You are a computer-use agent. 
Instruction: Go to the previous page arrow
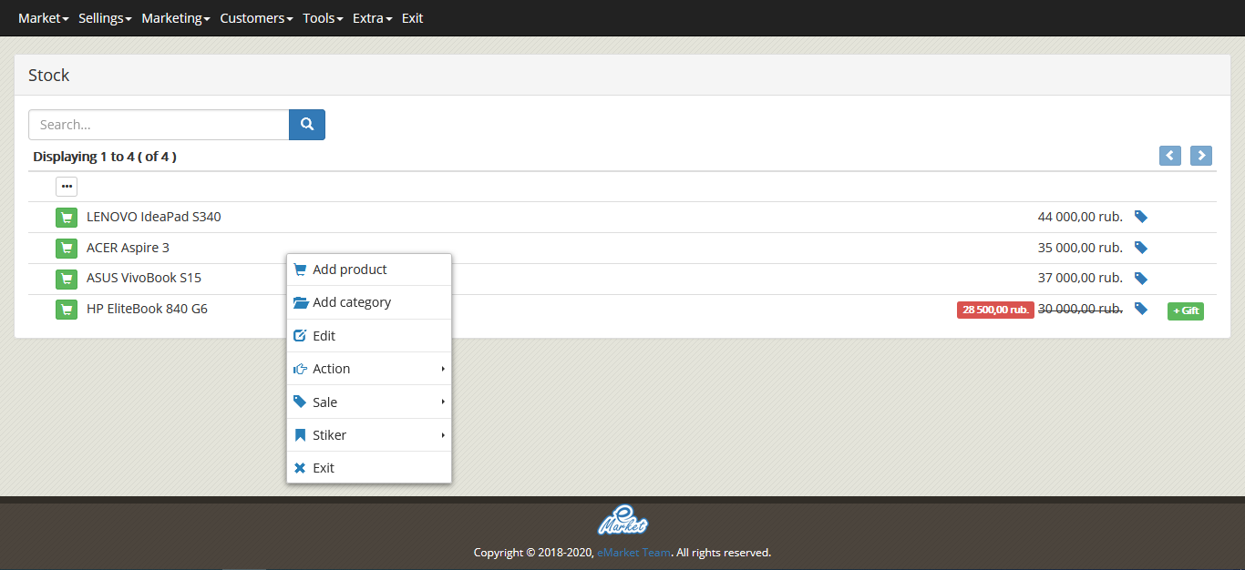coord(1170,156)
